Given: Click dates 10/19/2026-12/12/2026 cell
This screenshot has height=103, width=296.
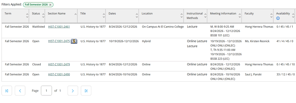Looking at the screenshot, I should 124,41.
